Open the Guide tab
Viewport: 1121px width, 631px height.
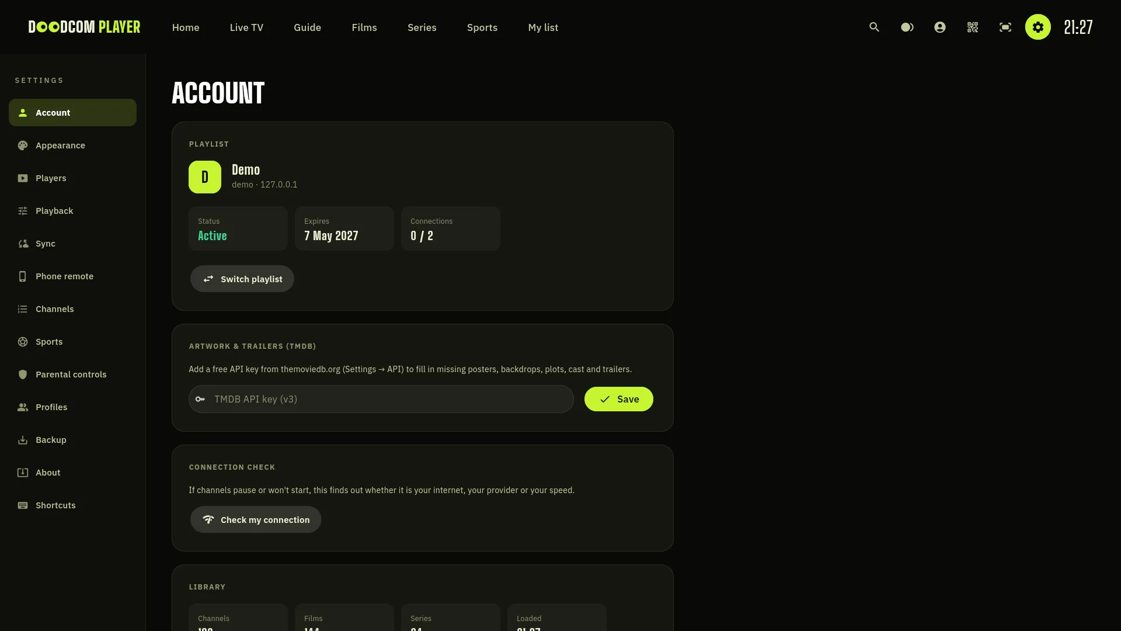click(x=307, y=27)
